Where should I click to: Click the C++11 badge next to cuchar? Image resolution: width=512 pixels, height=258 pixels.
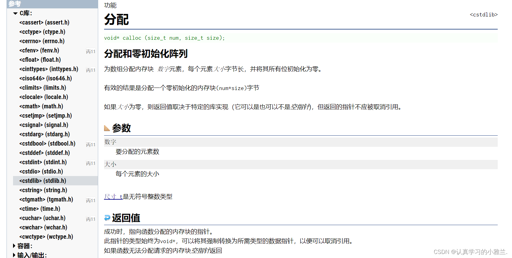91,219
